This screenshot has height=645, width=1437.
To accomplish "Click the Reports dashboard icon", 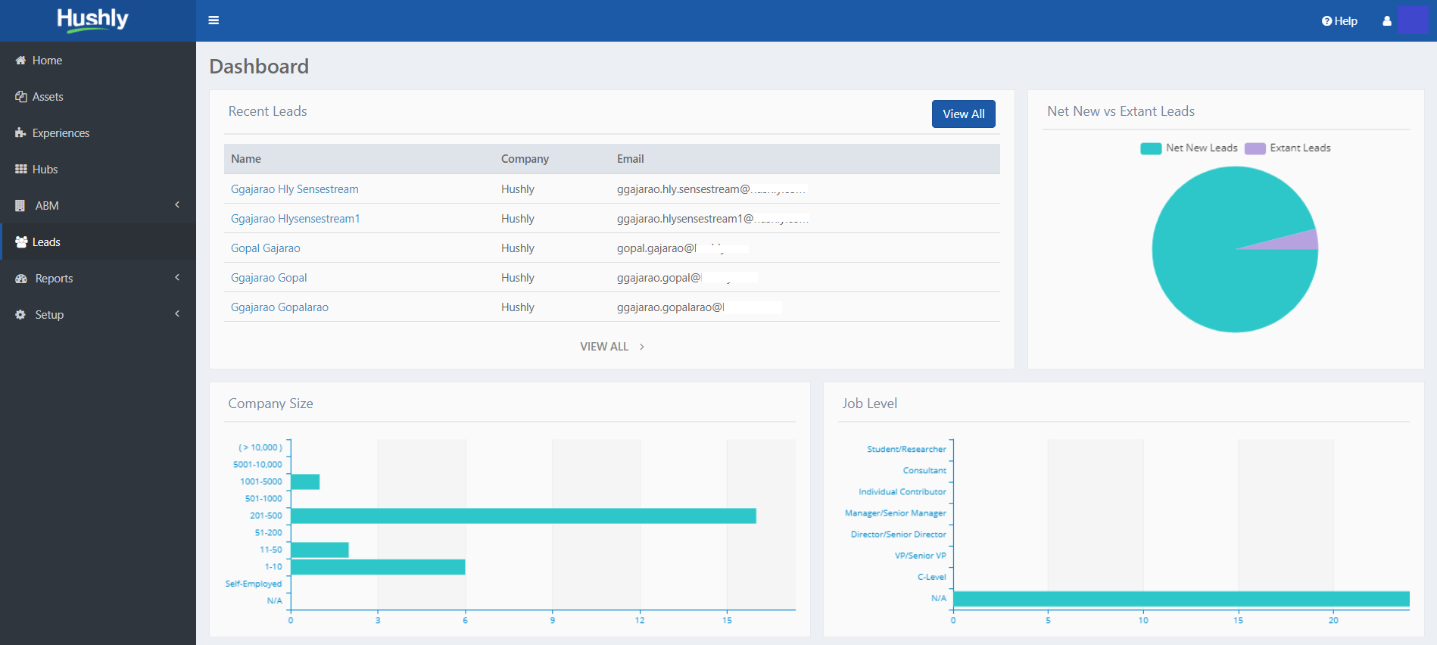I will pos(21,279).
